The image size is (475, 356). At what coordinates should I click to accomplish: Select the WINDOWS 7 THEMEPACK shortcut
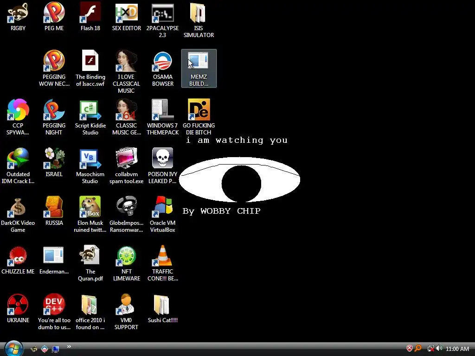(x=162, y=117)
